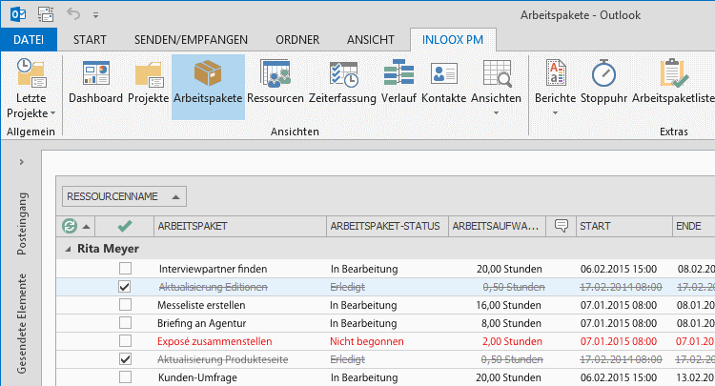The width and height of the screenshot is (715, 386).
Task: Switch to the ORDNER tab
Action: pos(297,40)
